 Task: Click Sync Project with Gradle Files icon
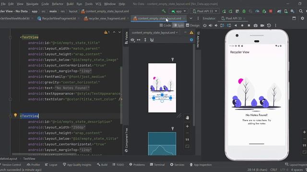click(x=279, y=11)
